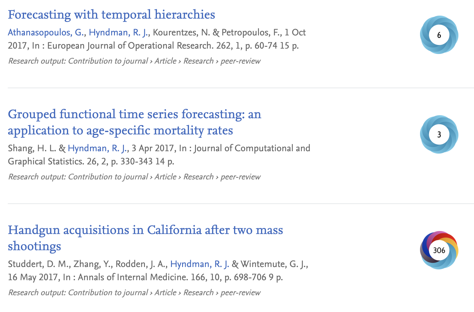Click the Annals of Internal Medicine journal name
474x312 pixels.
[133, 277]
